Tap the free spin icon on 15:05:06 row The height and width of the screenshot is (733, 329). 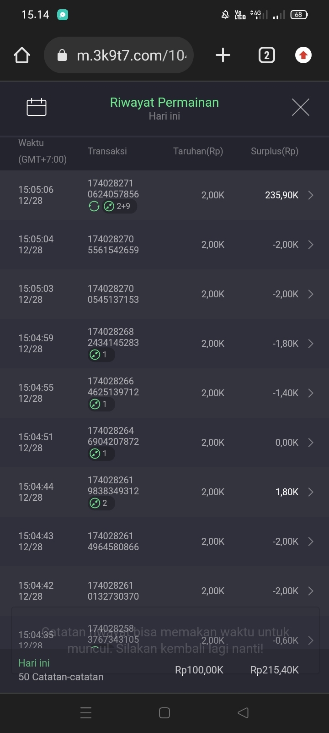point(94,207)
